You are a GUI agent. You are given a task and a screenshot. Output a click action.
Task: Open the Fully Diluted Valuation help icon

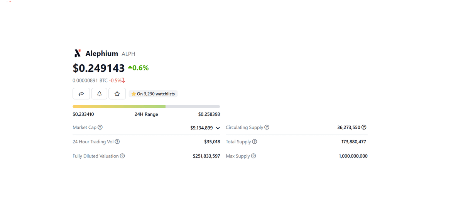click(x=122, y=156)
